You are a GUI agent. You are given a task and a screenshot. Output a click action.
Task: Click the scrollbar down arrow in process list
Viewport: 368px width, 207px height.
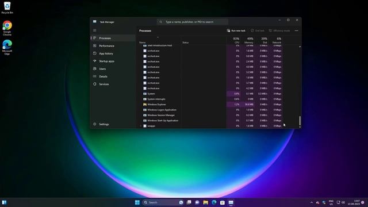point(300,127)
